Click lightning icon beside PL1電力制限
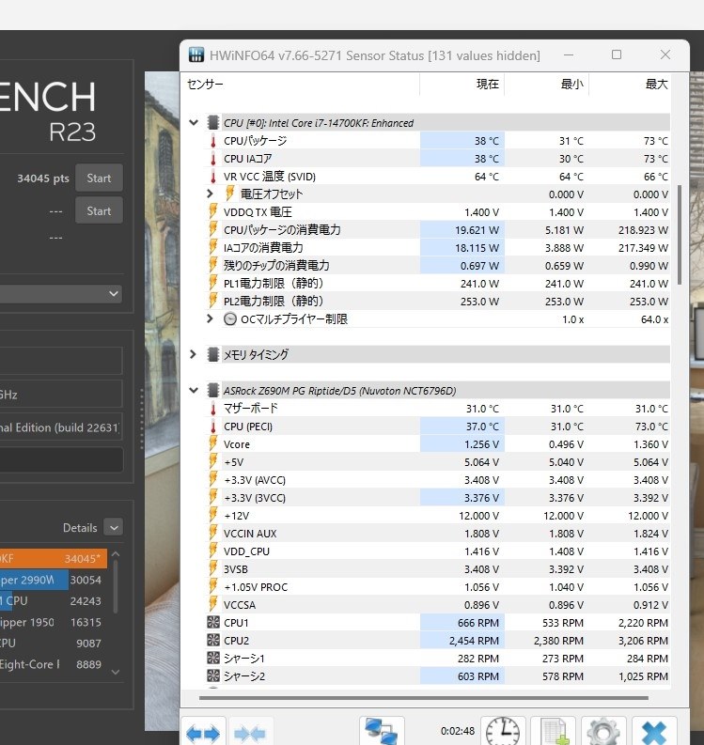Image resolution: width=704 pixels, height=745 pixels. coord(213,284)
